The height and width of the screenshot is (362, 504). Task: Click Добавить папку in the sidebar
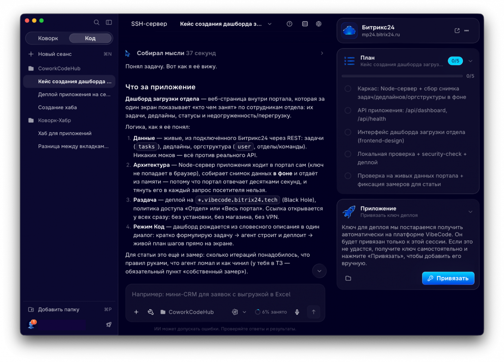[69, 309]
